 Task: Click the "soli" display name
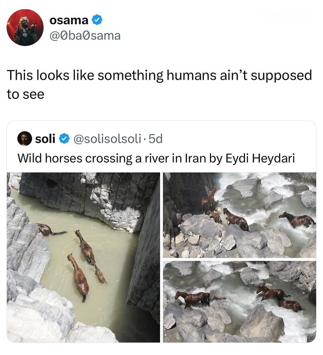pos(45,138)
